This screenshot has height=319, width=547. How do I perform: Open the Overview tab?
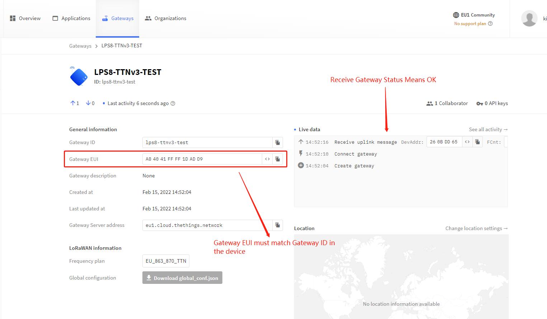click(x=25, y=18)
